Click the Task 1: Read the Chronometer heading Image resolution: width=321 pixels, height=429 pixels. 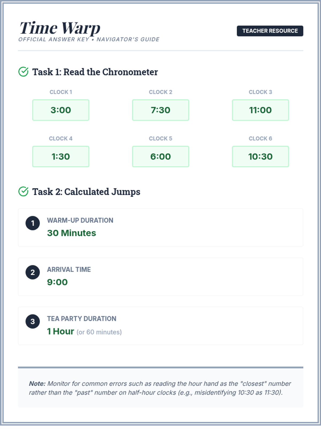[95, 72]
